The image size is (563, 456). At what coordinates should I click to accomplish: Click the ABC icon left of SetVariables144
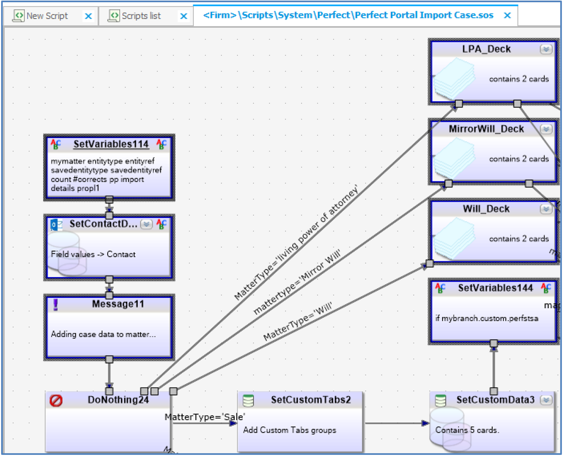(x=440, y=289)
